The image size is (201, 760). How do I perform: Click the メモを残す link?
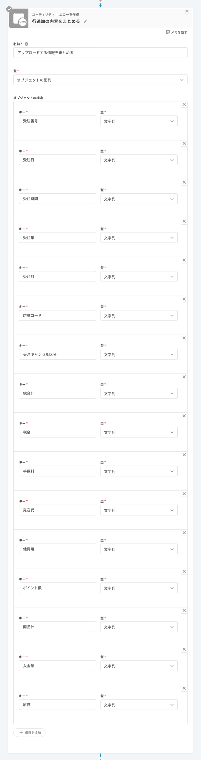[176, 32]
